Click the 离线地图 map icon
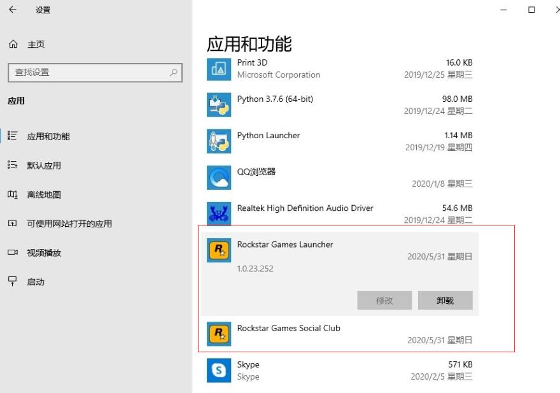 13,194
